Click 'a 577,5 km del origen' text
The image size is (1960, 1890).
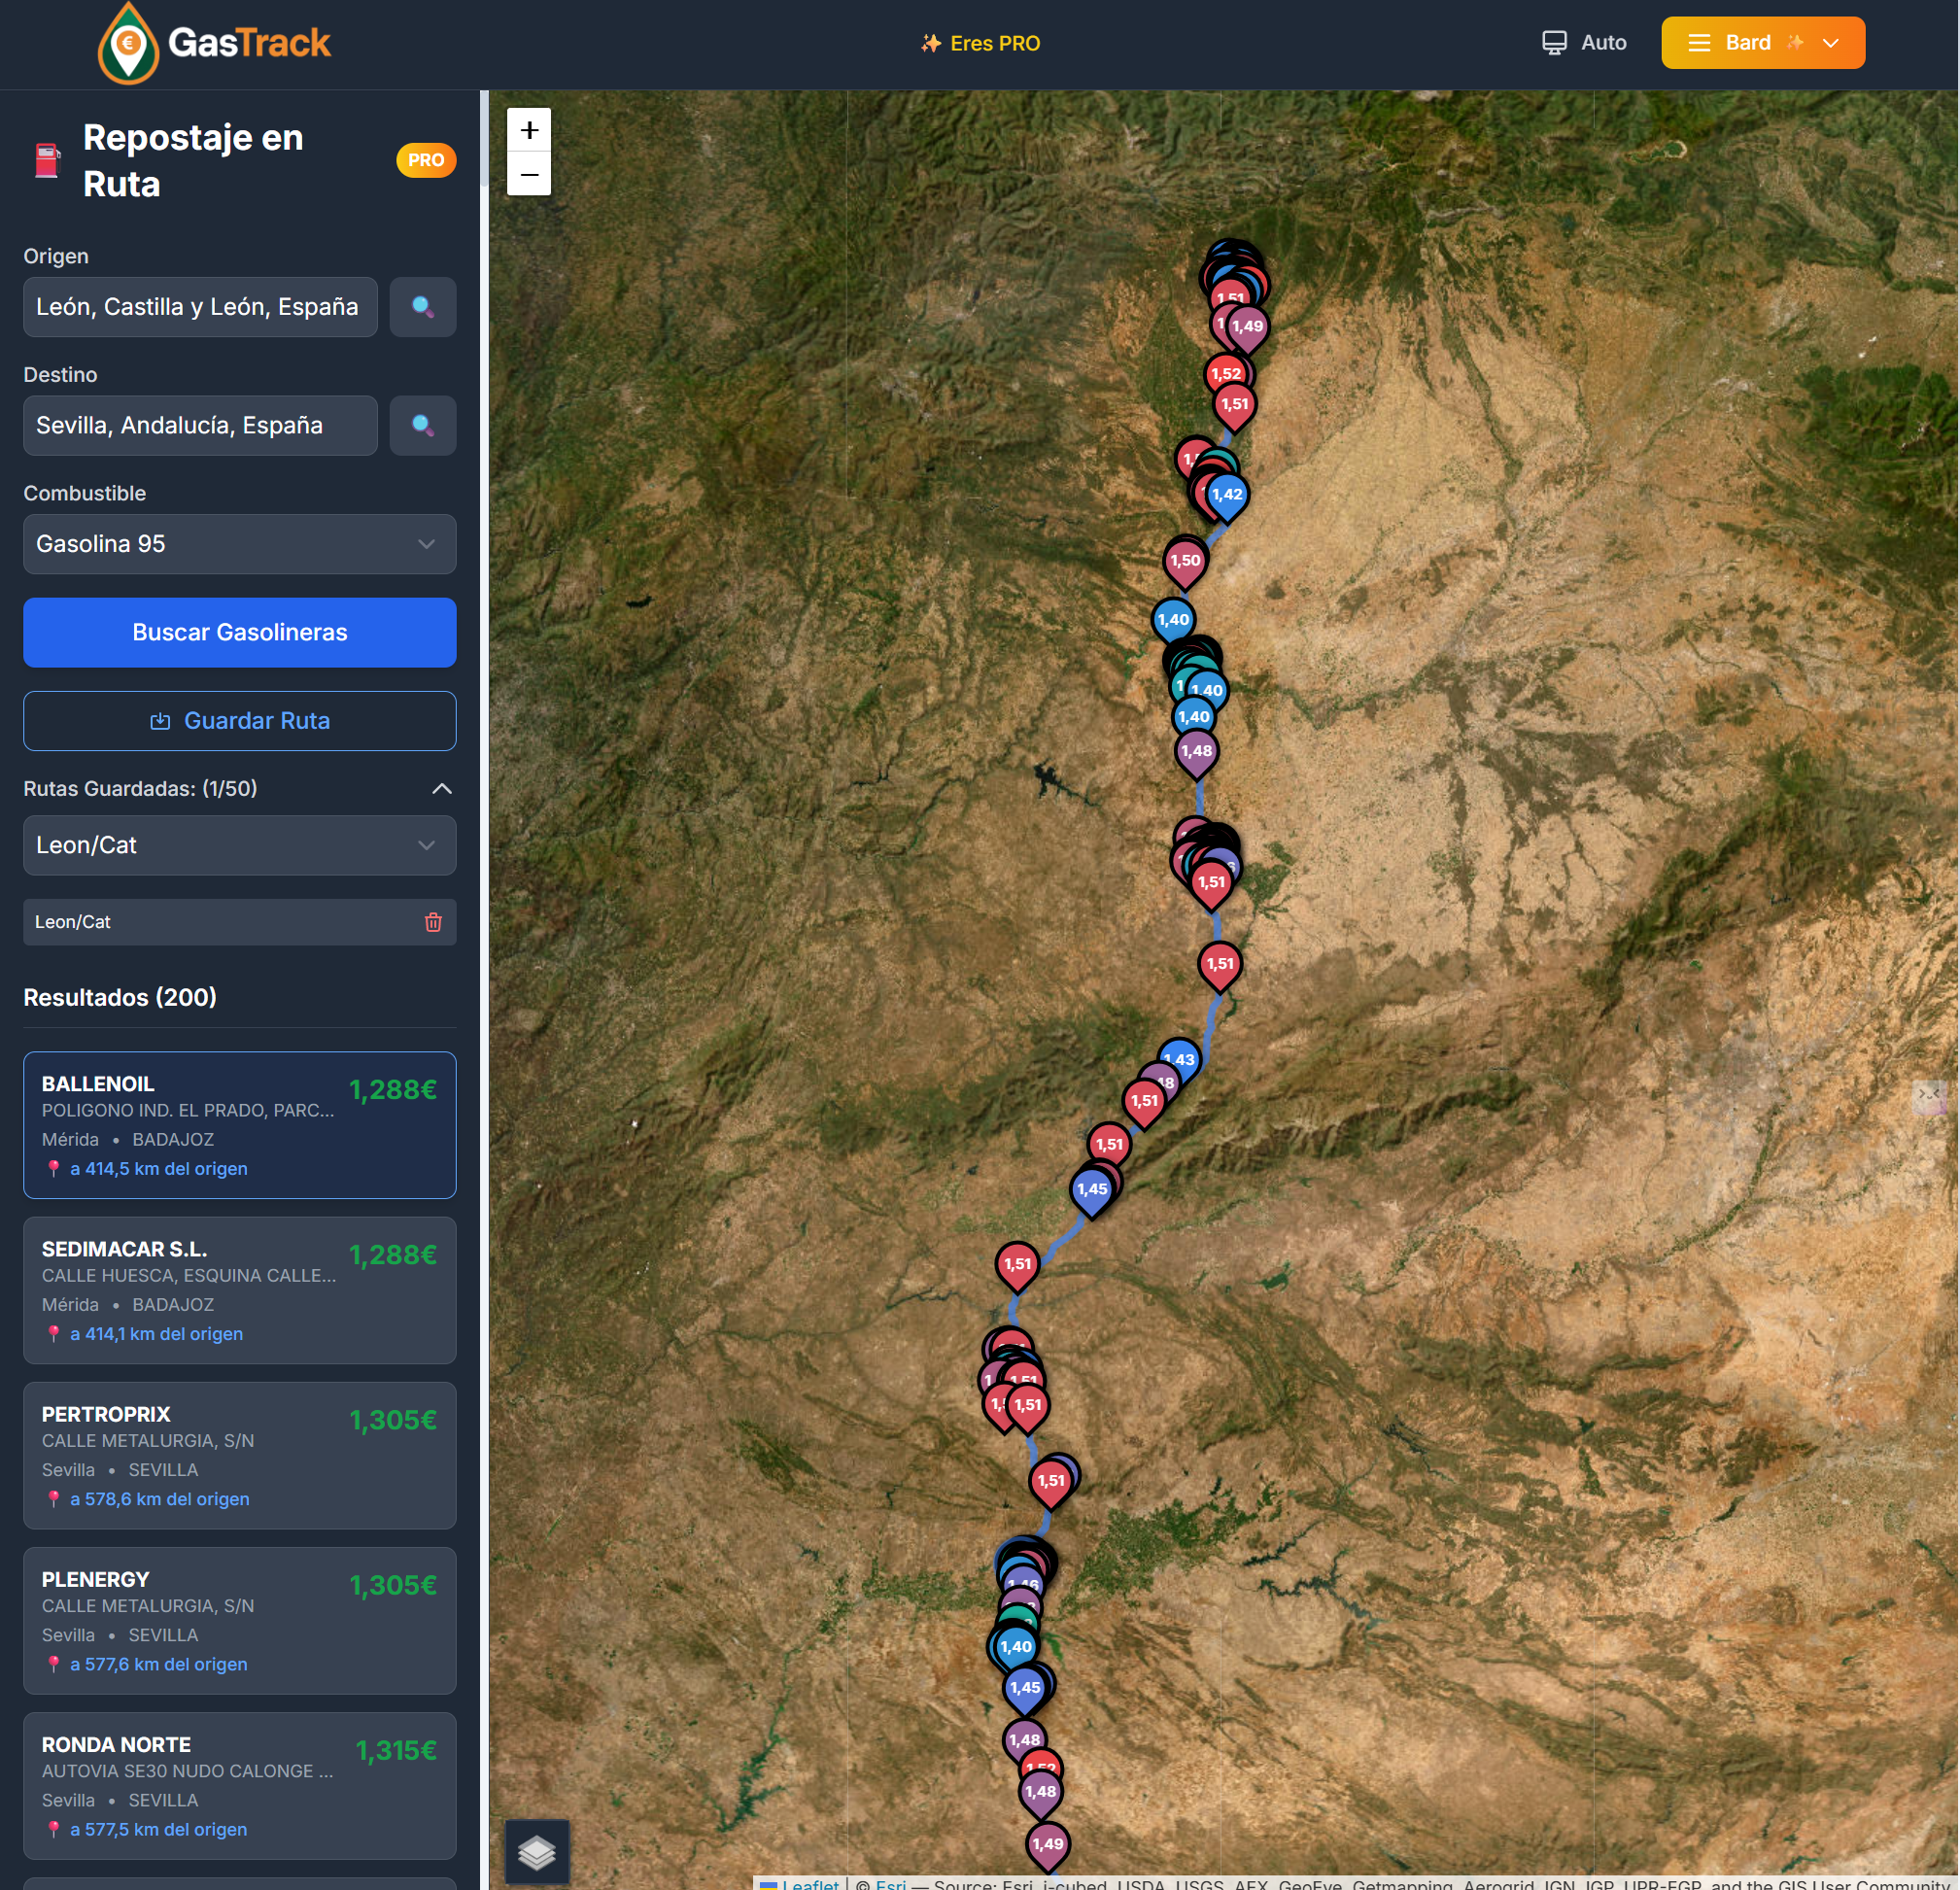[x=158, y=1829]
